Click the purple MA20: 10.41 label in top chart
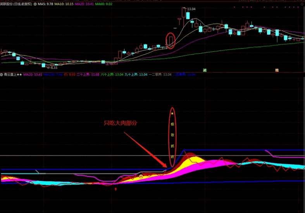This screenshot has width=305, height=213. (x=84, y=4)
